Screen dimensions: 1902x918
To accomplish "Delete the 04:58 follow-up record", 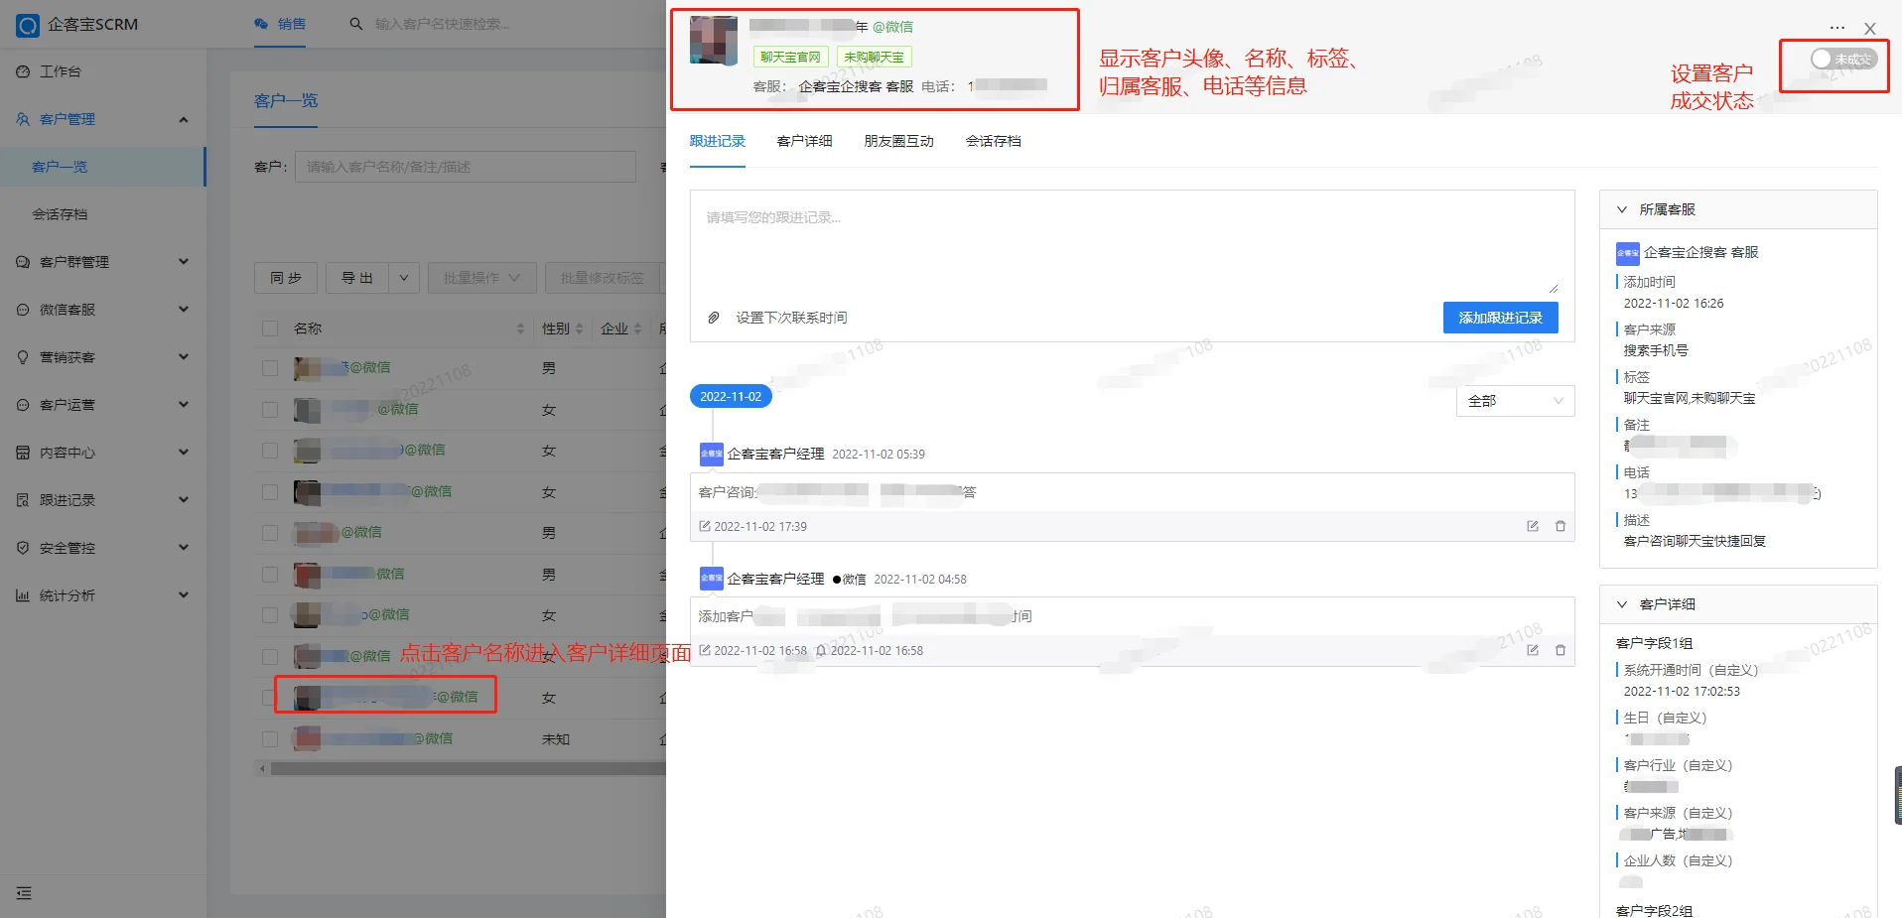I will (1561, 650).
